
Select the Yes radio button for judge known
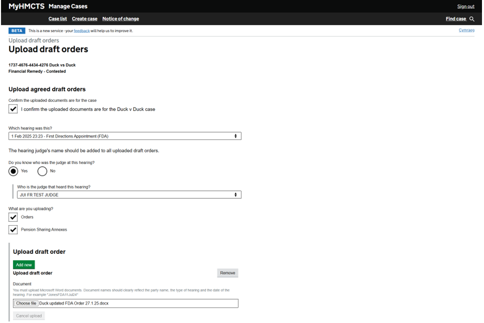pos(14,171)
